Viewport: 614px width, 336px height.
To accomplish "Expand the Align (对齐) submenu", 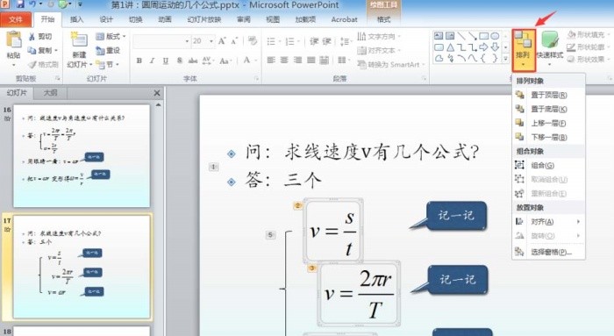I will (x=548, y=222).
